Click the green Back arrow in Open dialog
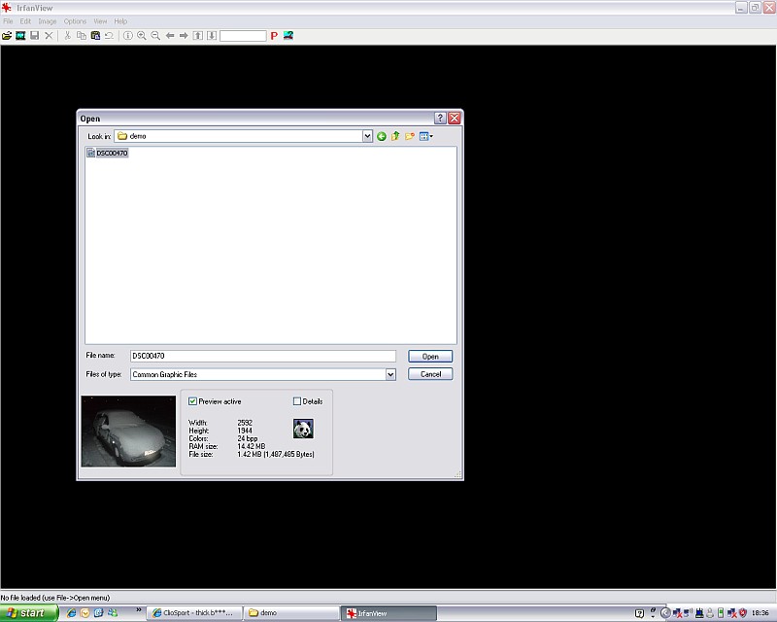The image size is (777, 622). tap(382, 136)
